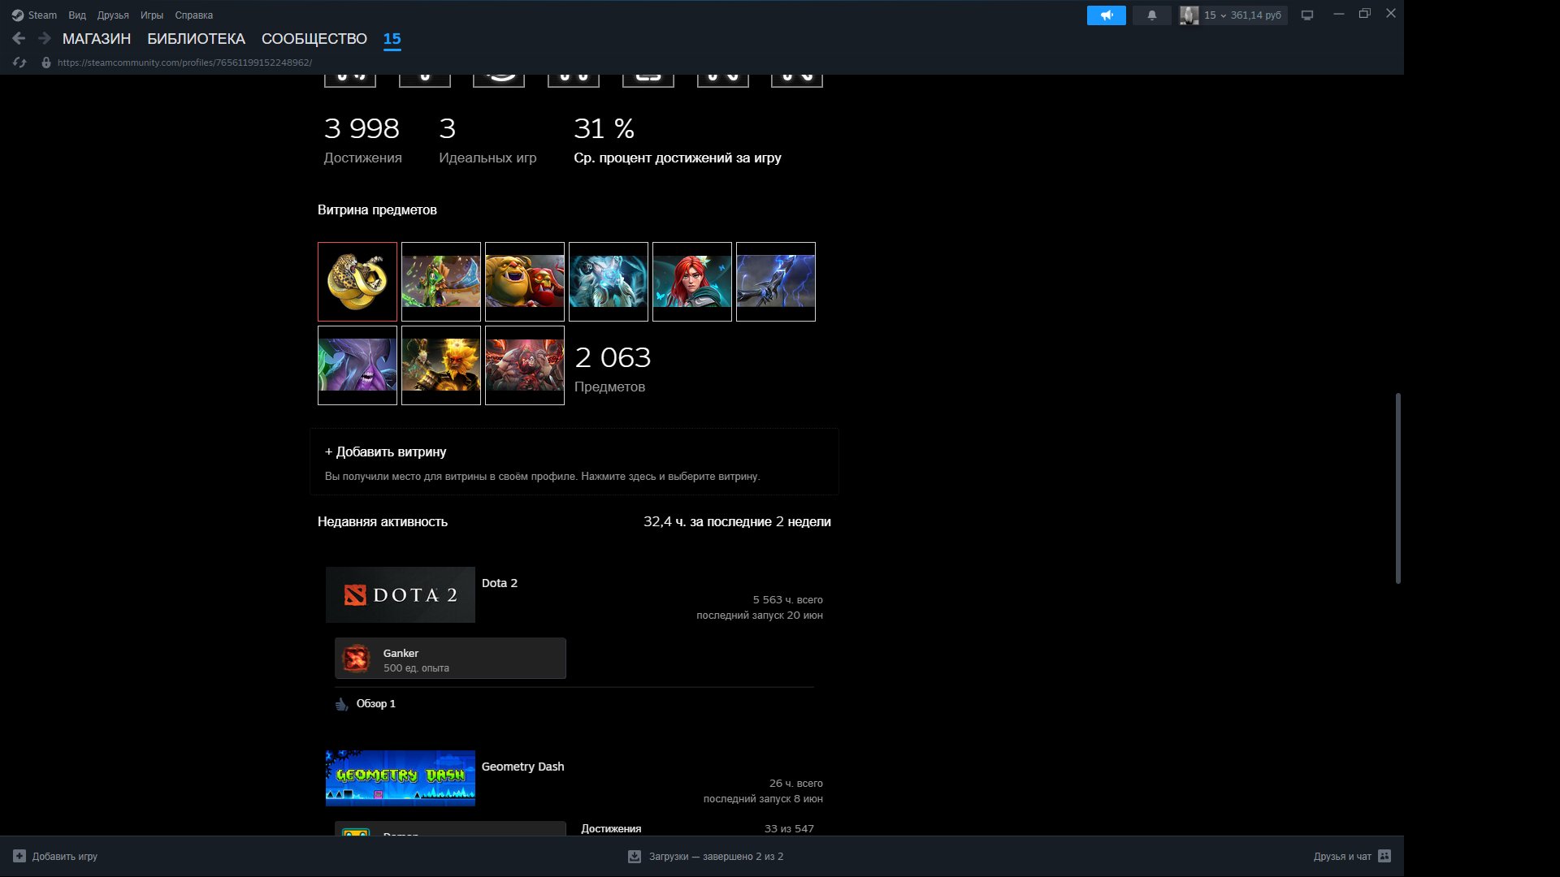Open the red armored brute item

click(525, 365)
